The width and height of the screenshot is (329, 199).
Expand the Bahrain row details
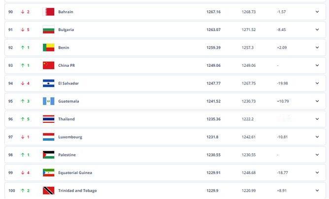pyautogui.click(x=317, y=12)
